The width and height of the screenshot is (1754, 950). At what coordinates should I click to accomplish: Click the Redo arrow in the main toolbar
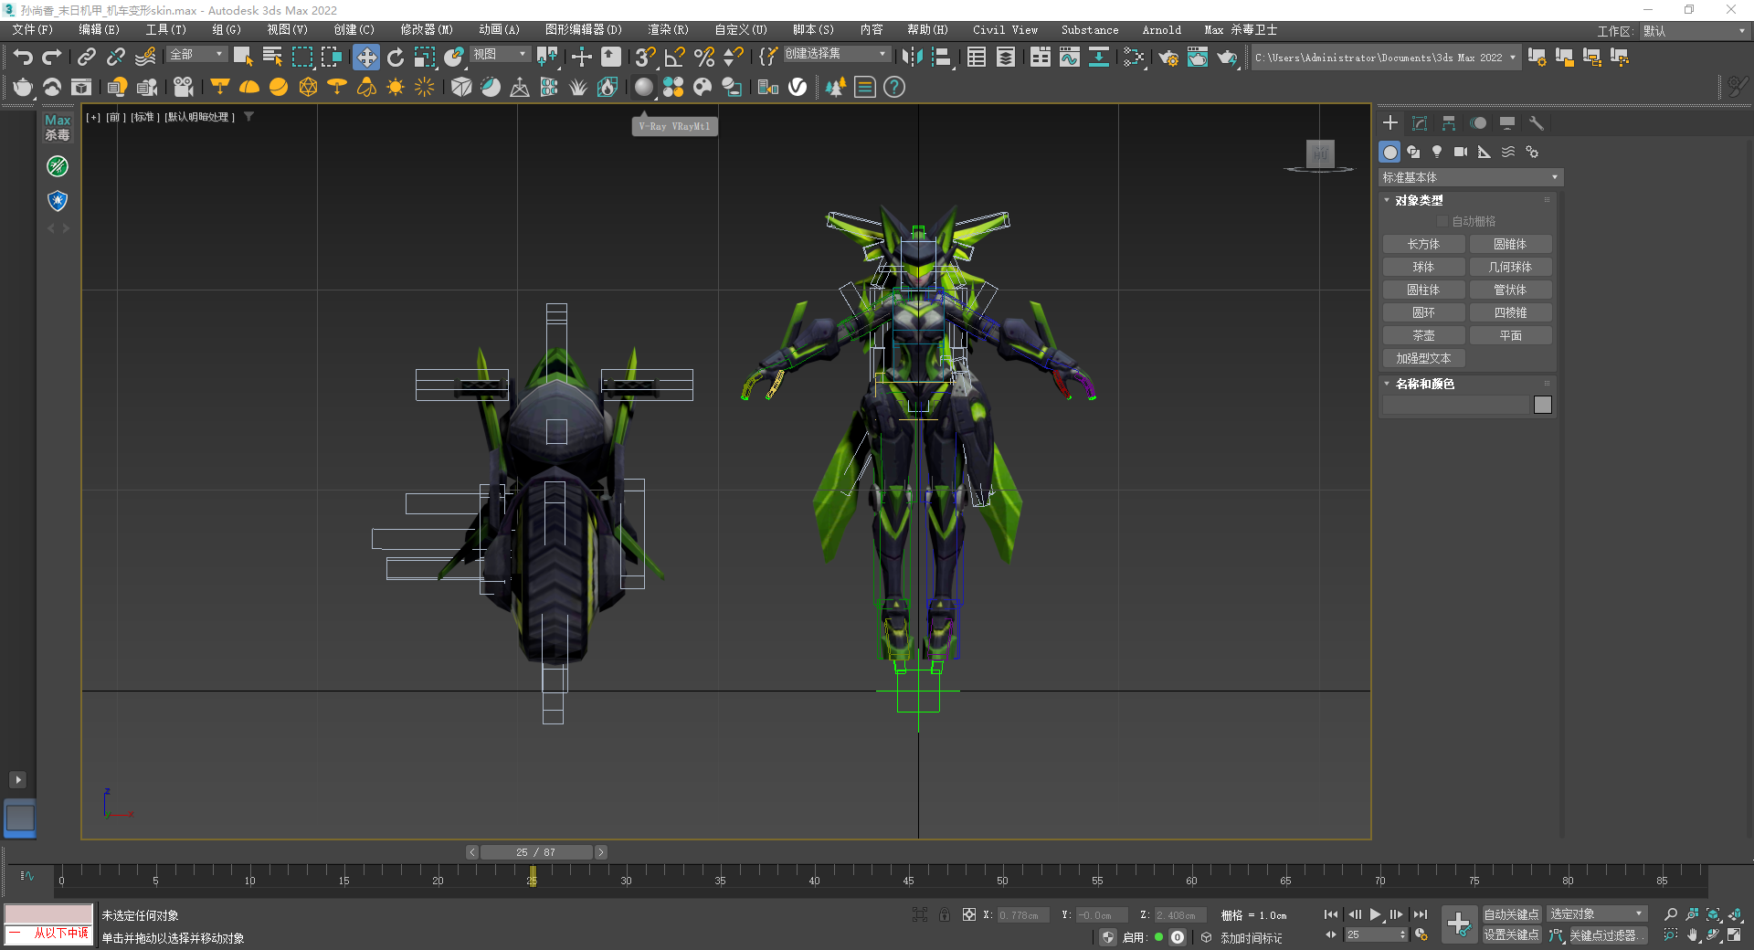52,57
